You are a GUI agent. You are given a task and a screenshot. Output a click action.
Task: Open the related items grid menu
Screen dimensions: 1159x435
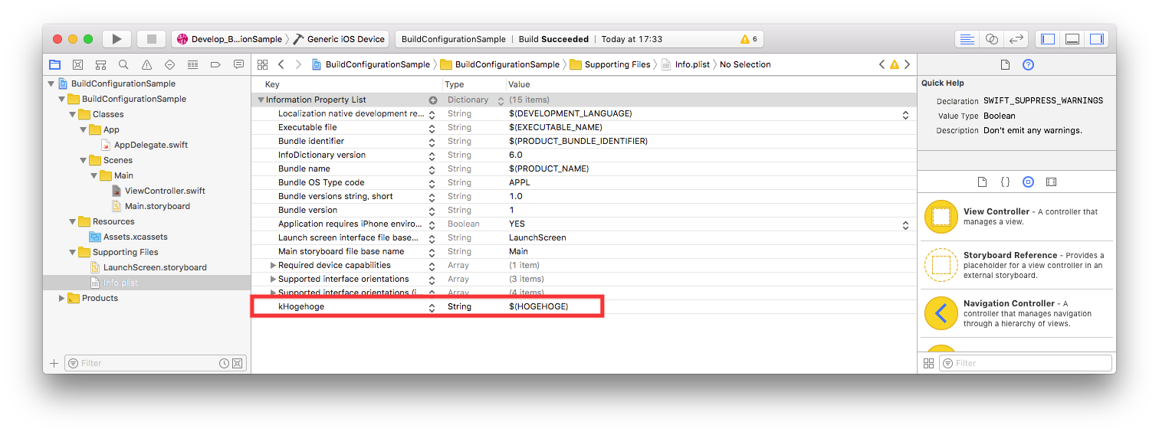pyautogui.click(x=262, y=64)
